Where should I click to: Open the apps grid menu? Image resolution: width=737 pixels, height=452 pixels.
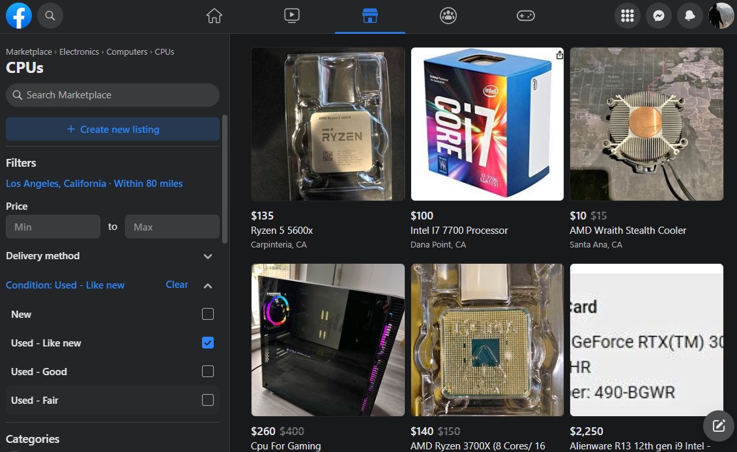pos(627,16)
